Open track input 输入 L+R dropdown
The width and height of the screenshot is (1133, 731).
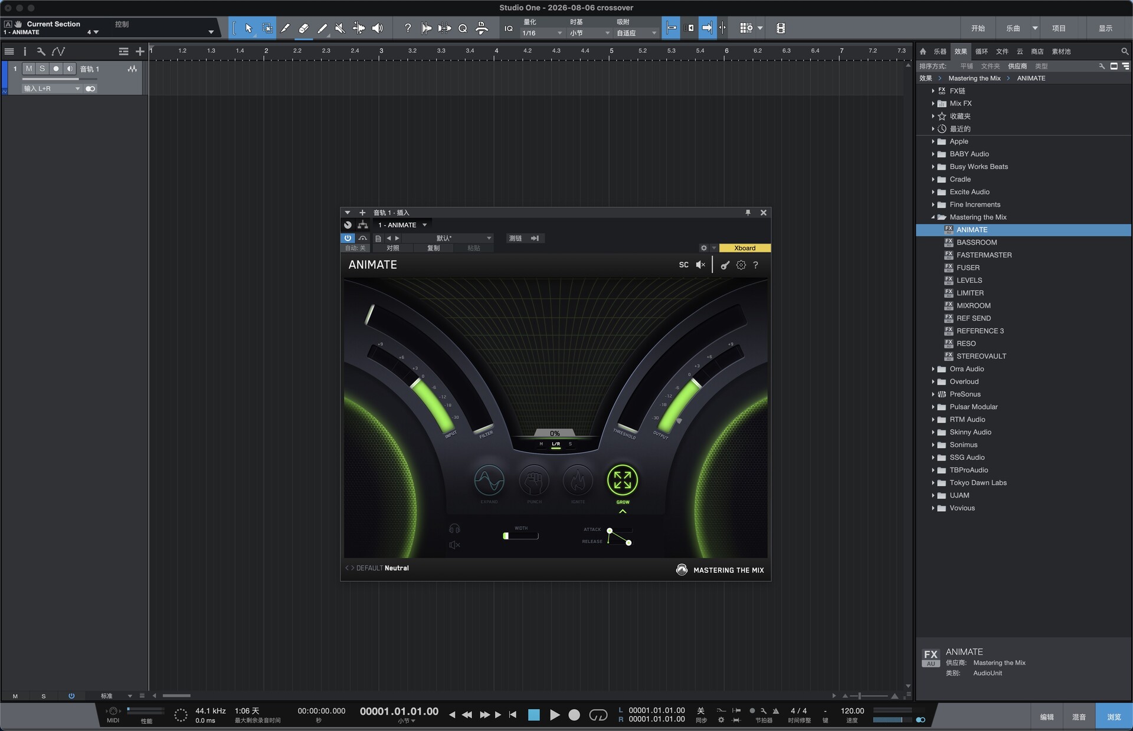51,88
